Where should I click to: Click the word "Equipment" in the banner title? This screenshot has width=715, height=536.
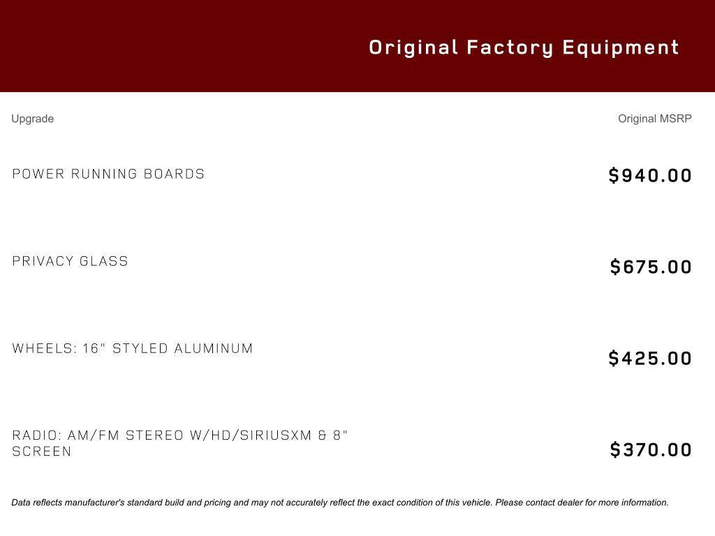point(621,47)
